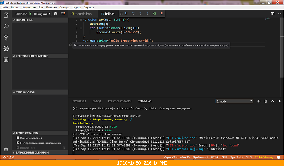284x166 pixels.
Task: Stop the debug session
Action: pyautogui.click(x=161, y=13)
